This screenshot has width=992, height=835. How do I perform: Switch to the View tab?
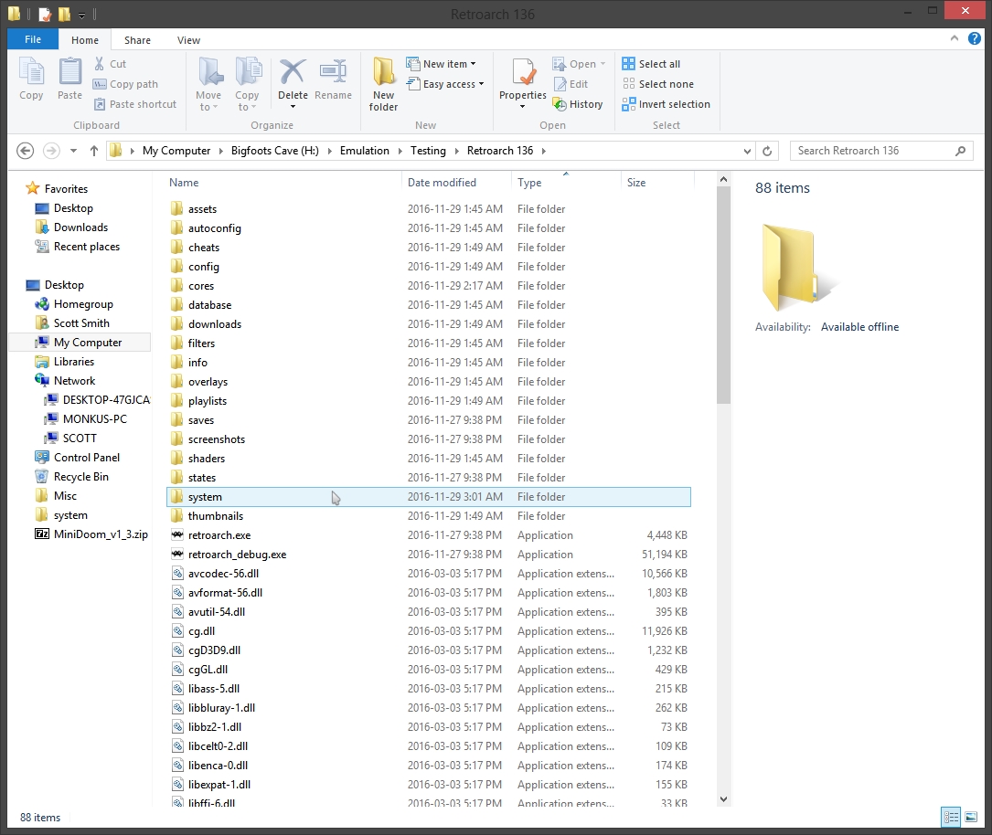[188, 40]
